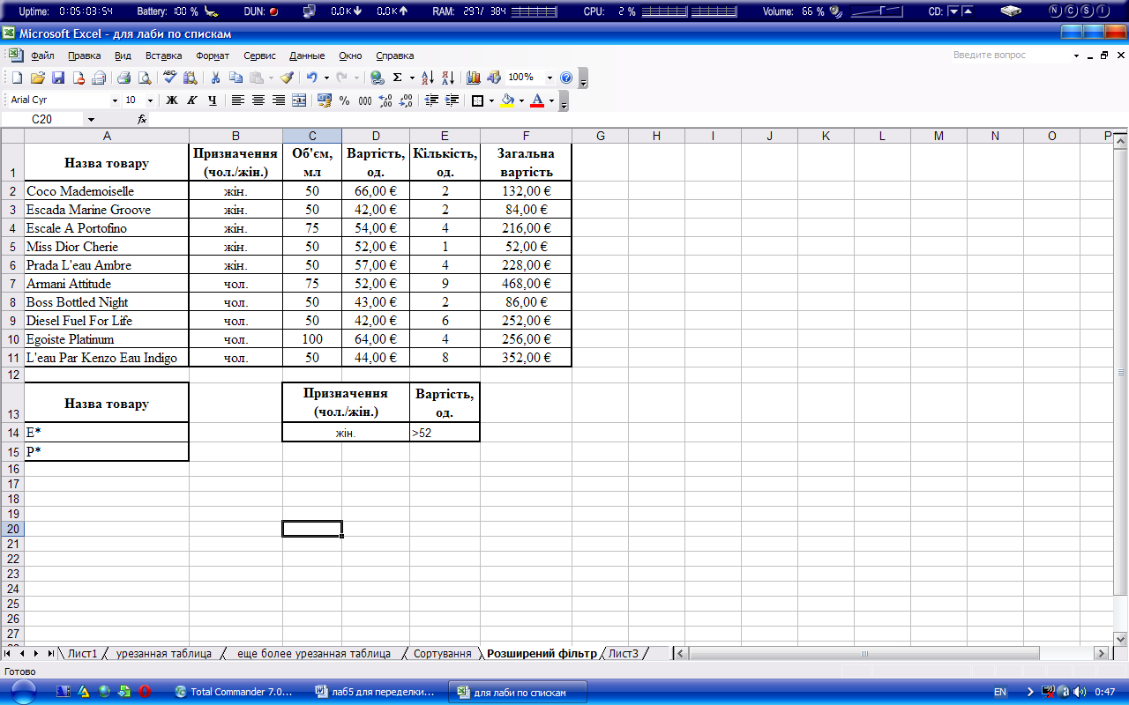Run the ABC spelling check

point(170,78)
